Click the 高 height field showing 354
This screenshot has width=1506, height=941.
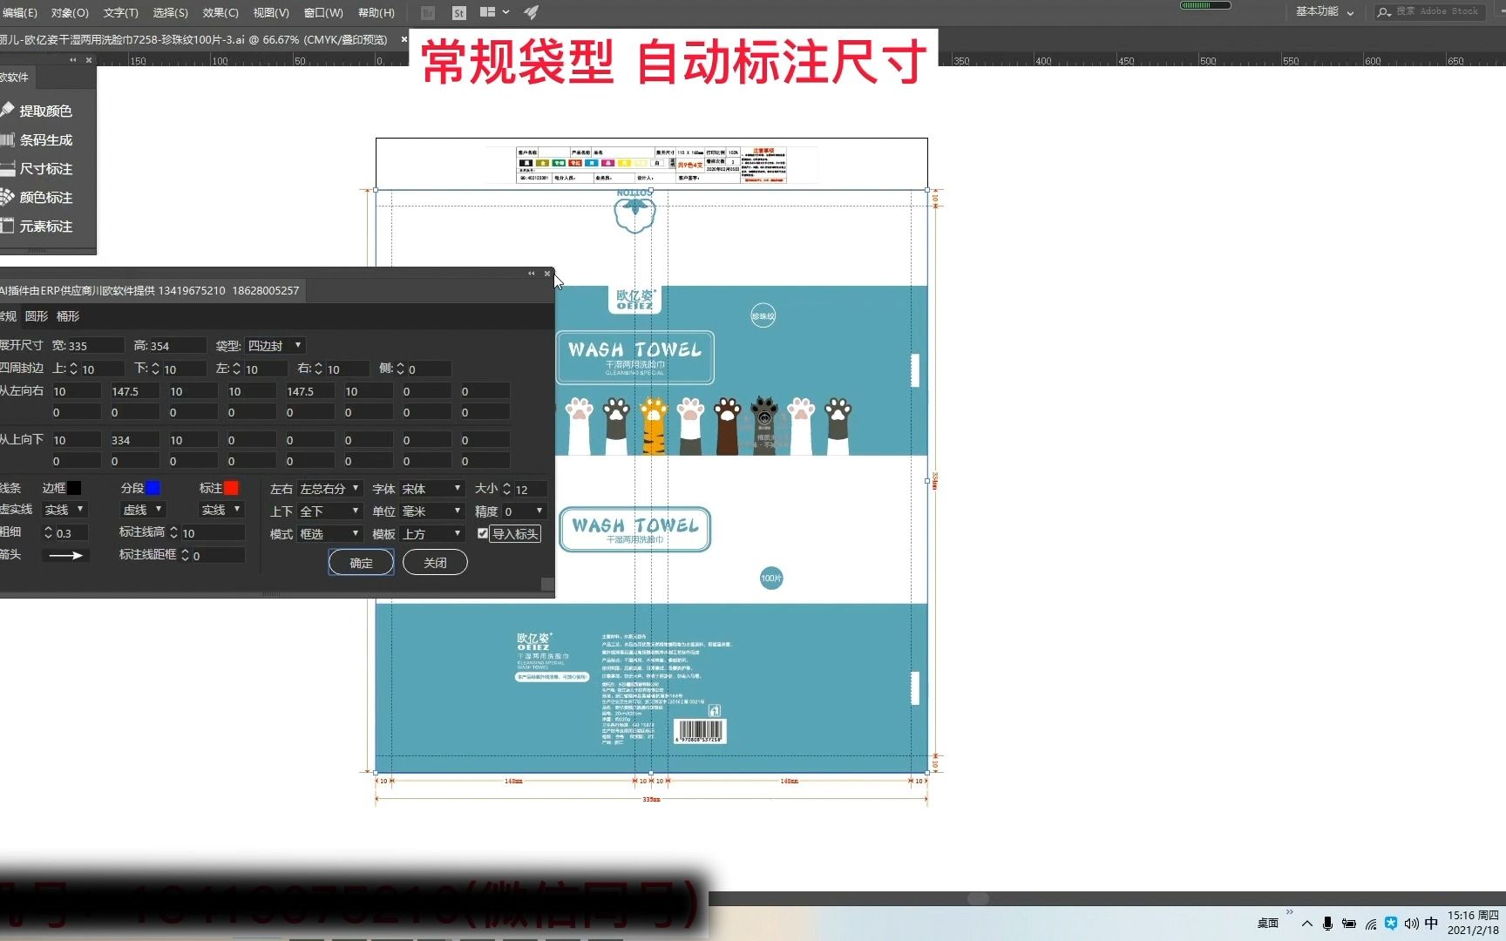tap(178, 346)
